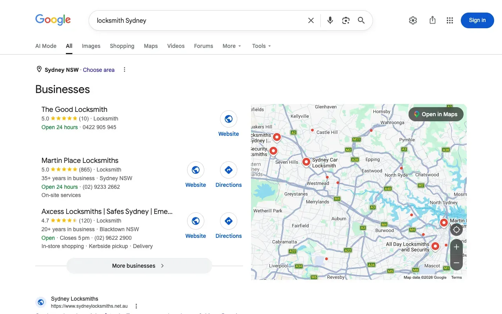
Task: Open the Google apps grid
Action: point(450,20)
